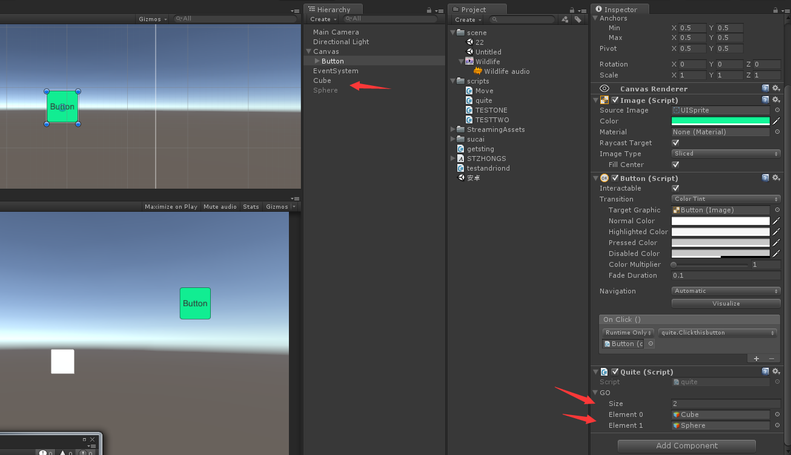Image resolution: width=791 pixels, height=455 pixels.
Task: Disable the Raycast Target checkbox
Action: (x=675, y=143)
